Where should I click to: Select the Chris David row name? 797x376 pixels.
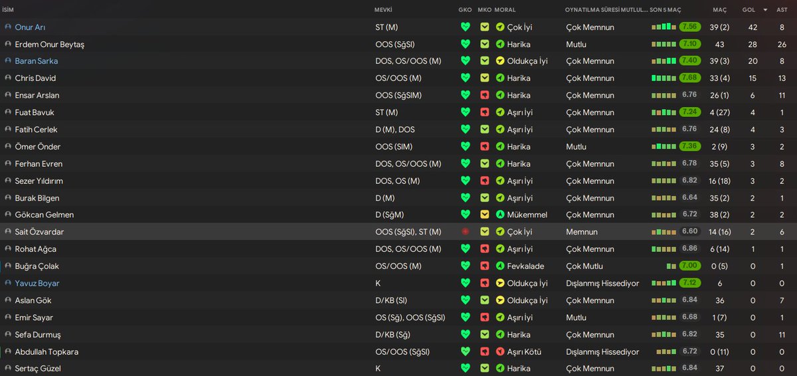(35, 78)
